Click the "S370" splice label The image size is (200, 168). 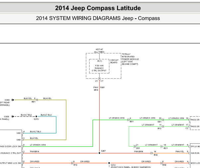(x=36, y=119)
